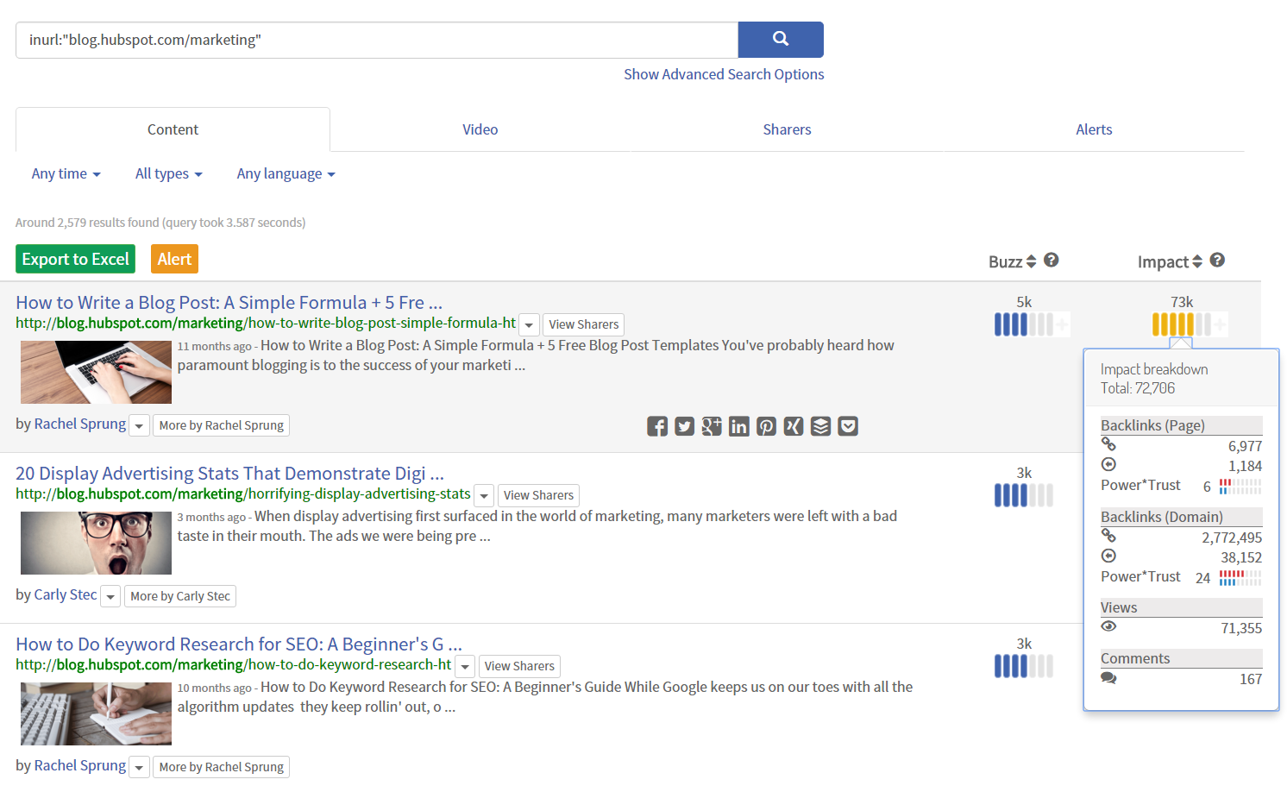Expand third result's Rachel Sprung author dropdown
The height and width of the screenshot is (792, 1287).
click(x=139, y=767)
